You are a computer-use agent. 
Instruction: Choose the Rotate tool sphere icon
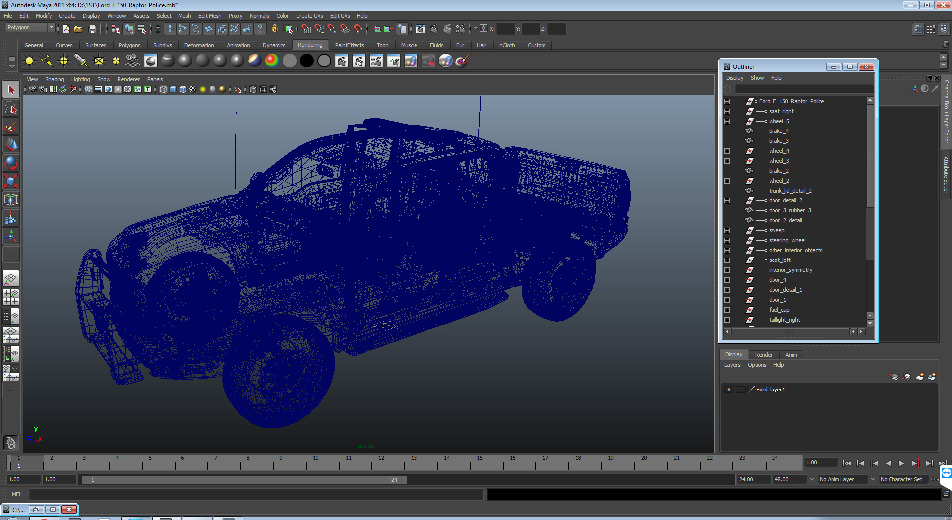pos(11,163)
